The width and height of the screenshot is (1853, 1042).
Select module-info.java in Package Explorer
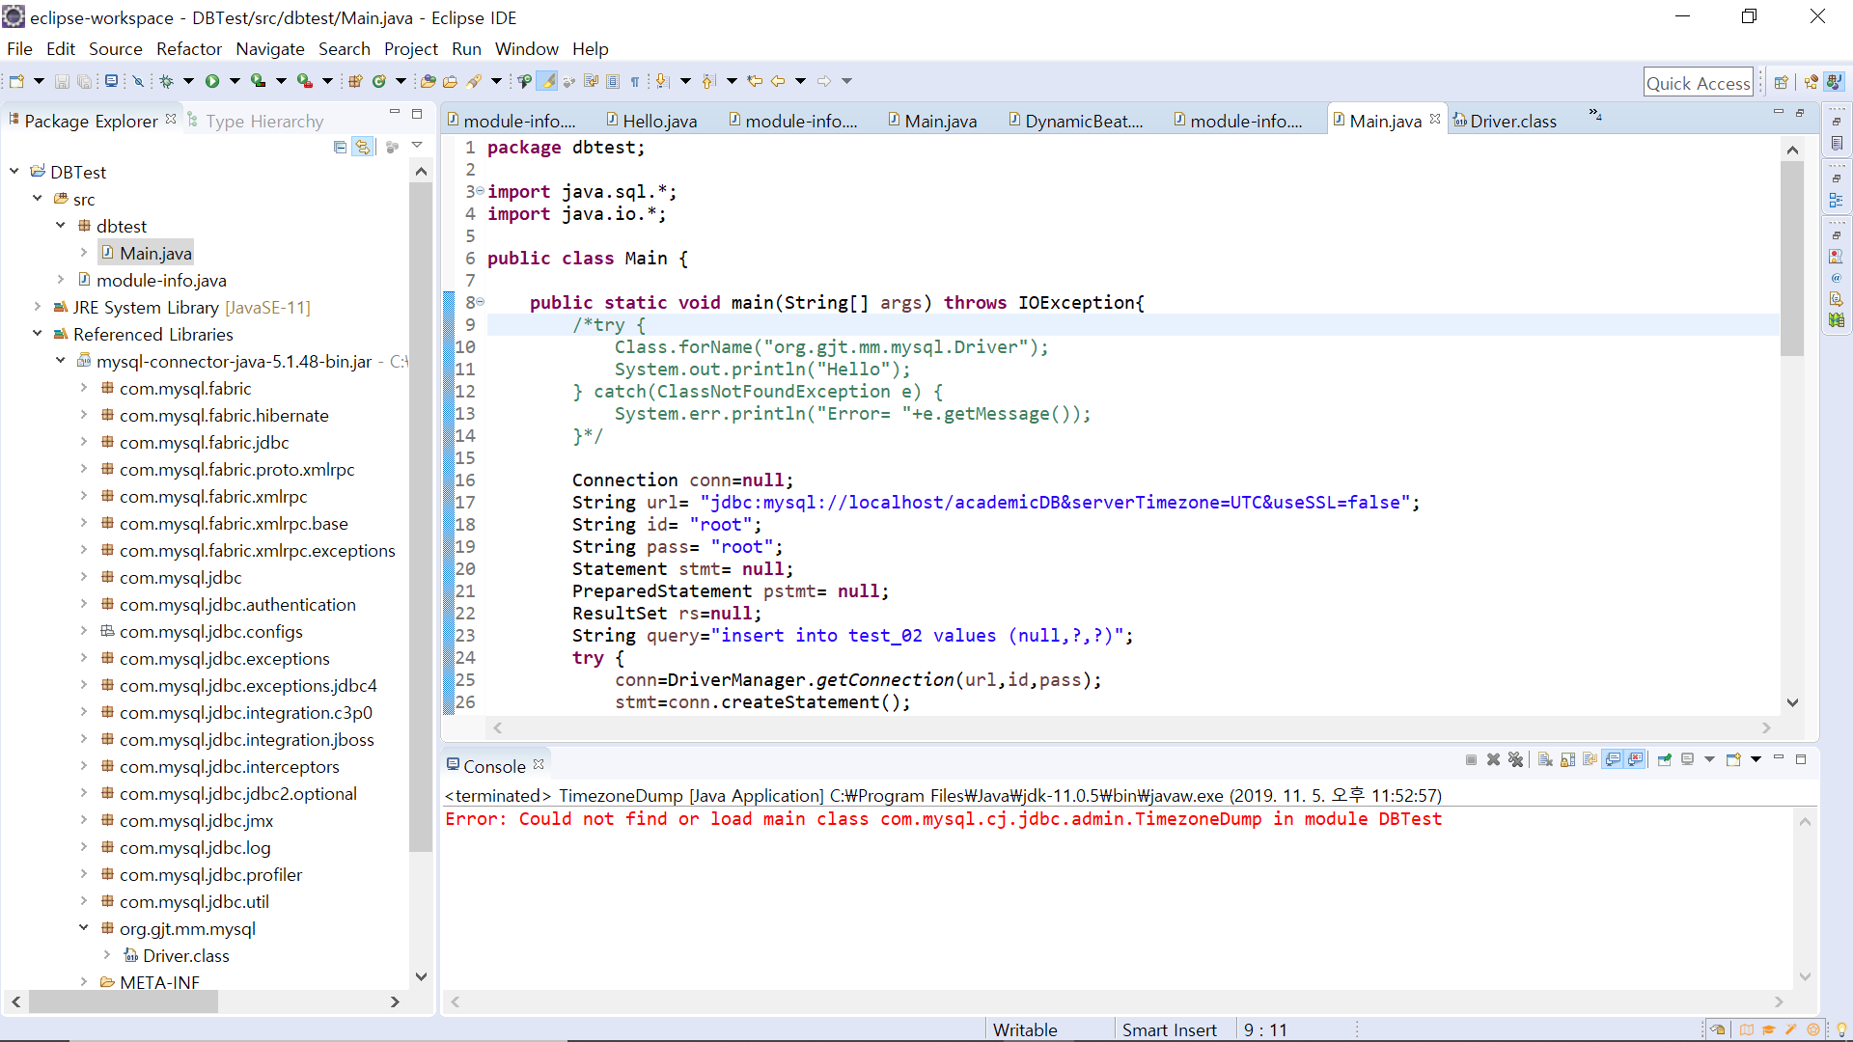[x=152, y=280]
